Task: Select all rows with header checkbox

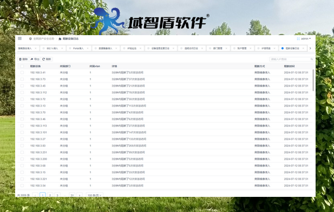Action: (22, 66)
